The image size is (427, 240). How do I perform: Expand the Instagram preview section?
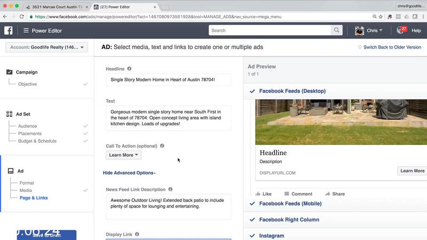tap(272, 236)
